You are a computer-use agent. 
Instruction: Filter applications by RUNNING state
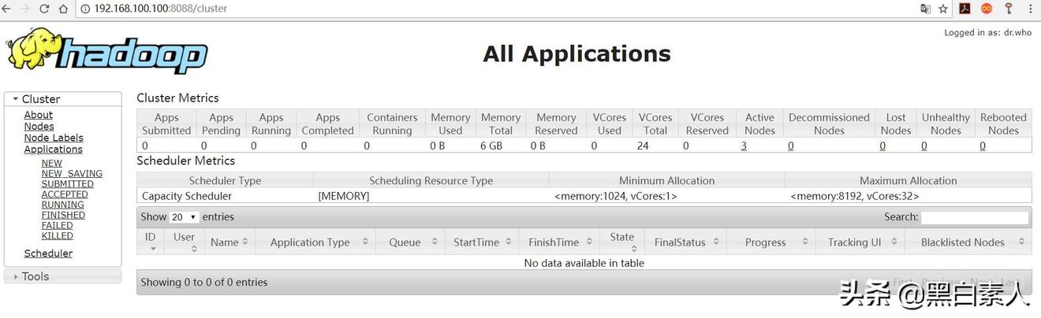tap(62, 205)
